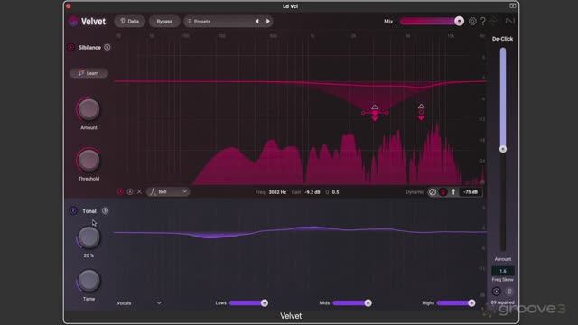Toggle the De-Click power icon

(496, 292)
